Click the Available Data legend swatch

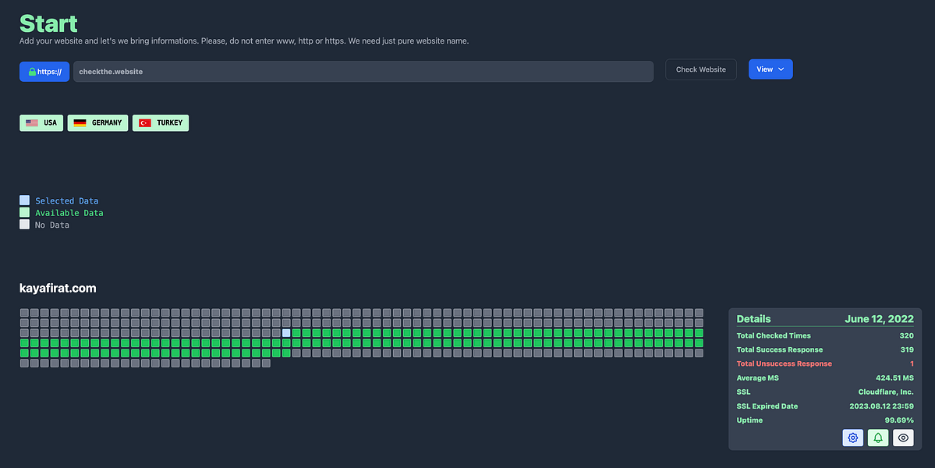click(x=24, y=212)
